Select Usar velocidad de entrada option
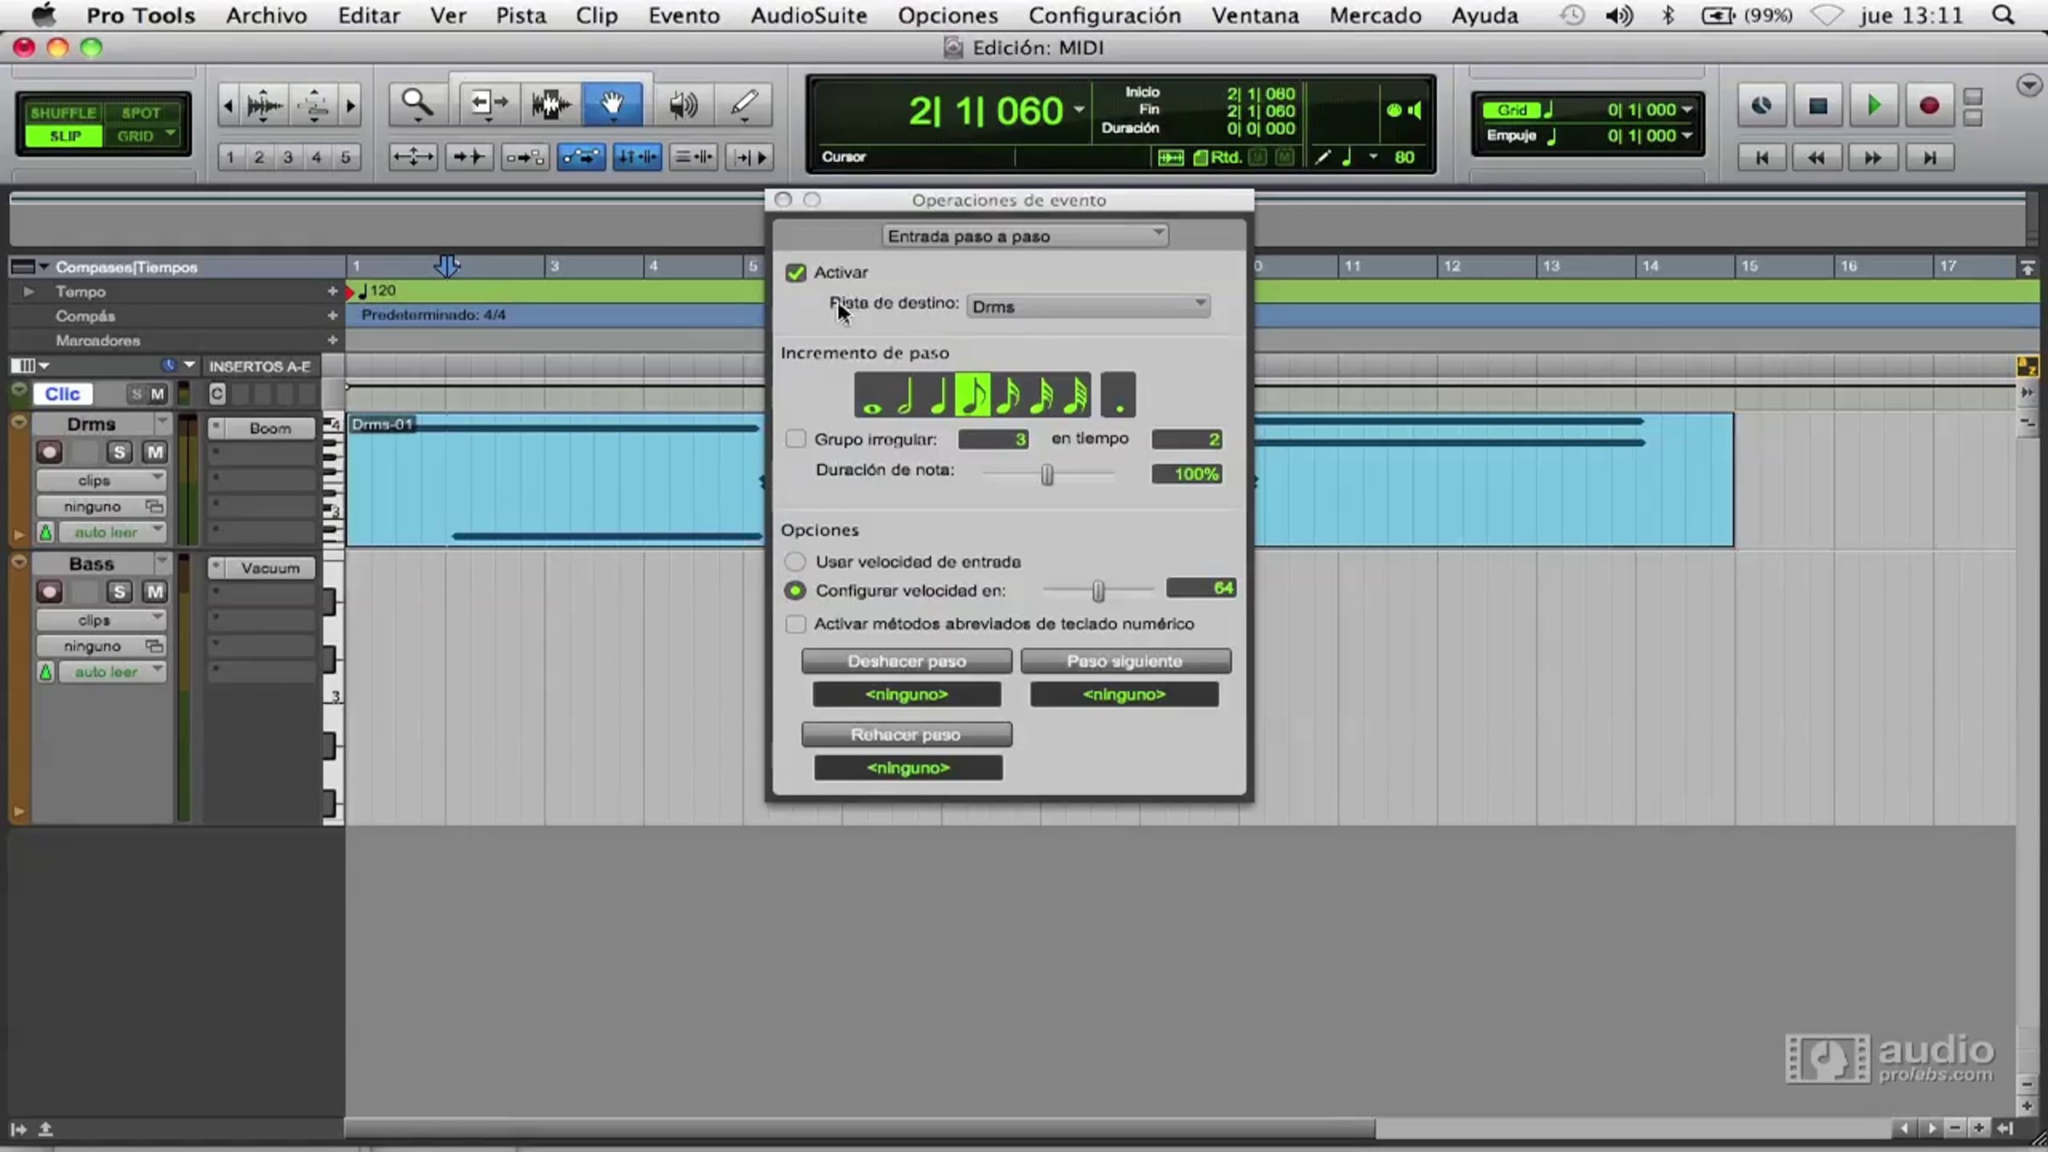This screenshot has width=2048, height=1152. (x=794, y=561)
